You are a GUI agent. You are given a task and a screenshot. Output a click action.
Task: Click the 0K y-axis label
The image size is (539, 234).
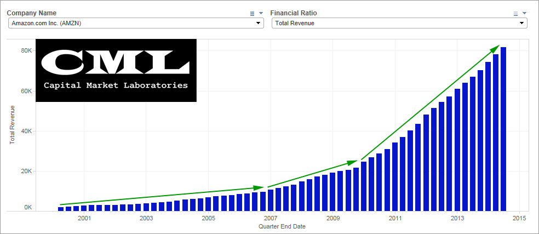click(x=29, y=208)
